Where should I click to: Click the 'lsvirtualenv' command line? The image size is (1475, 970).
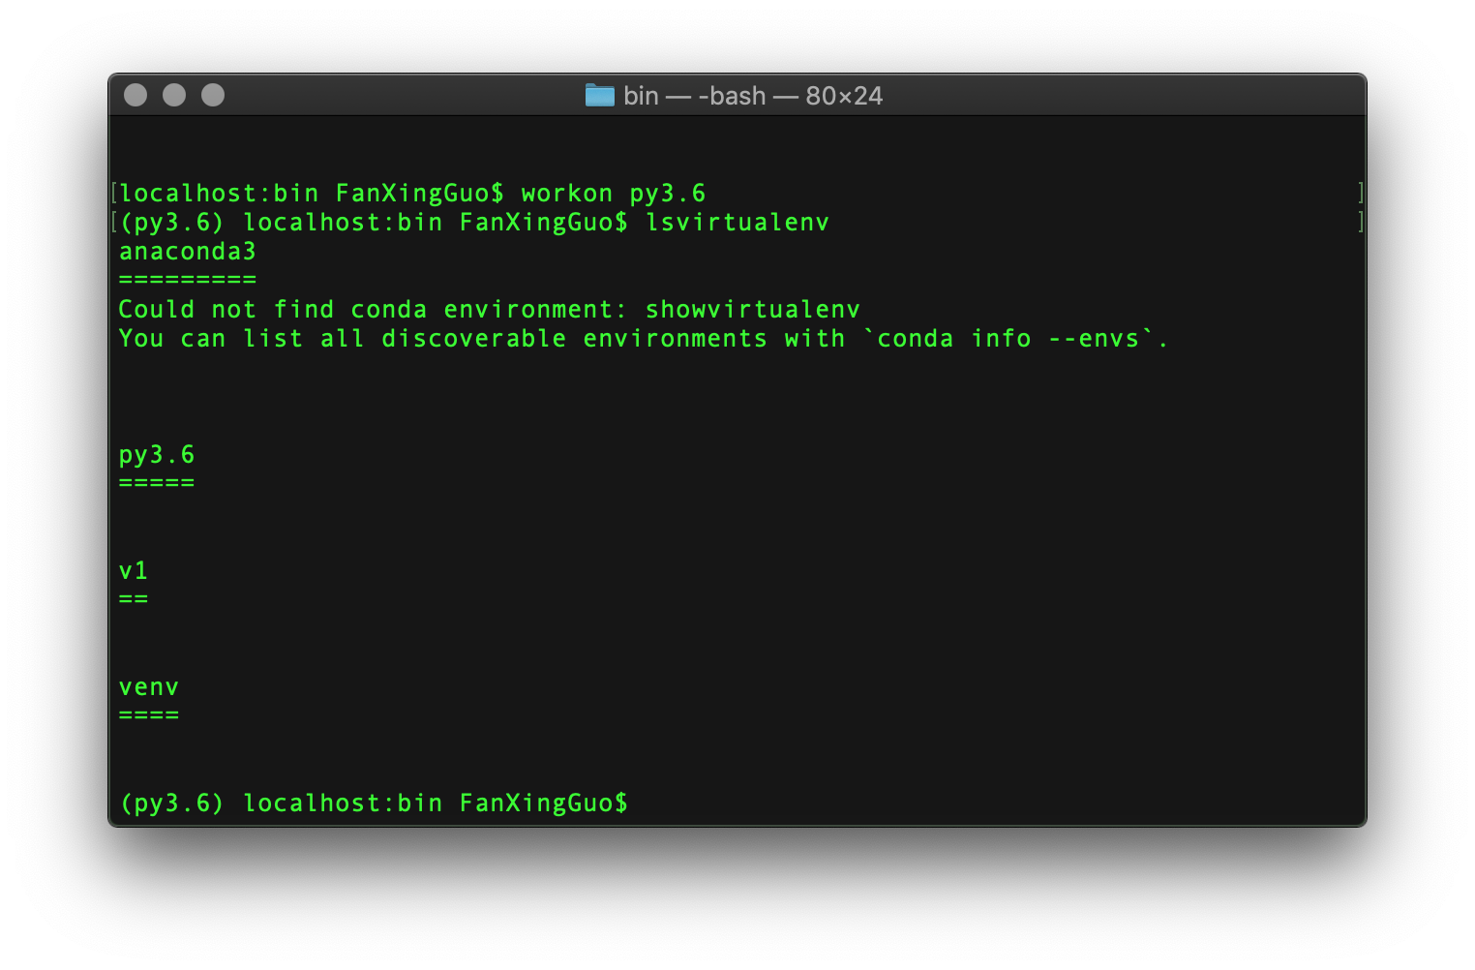(474, 223)
